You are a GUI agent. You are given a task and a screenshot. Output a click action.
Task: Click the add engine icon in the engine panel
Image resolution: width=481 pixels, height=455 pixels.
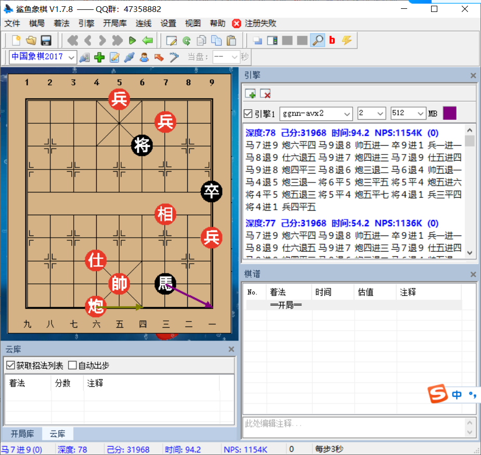(x=250, y=94)
